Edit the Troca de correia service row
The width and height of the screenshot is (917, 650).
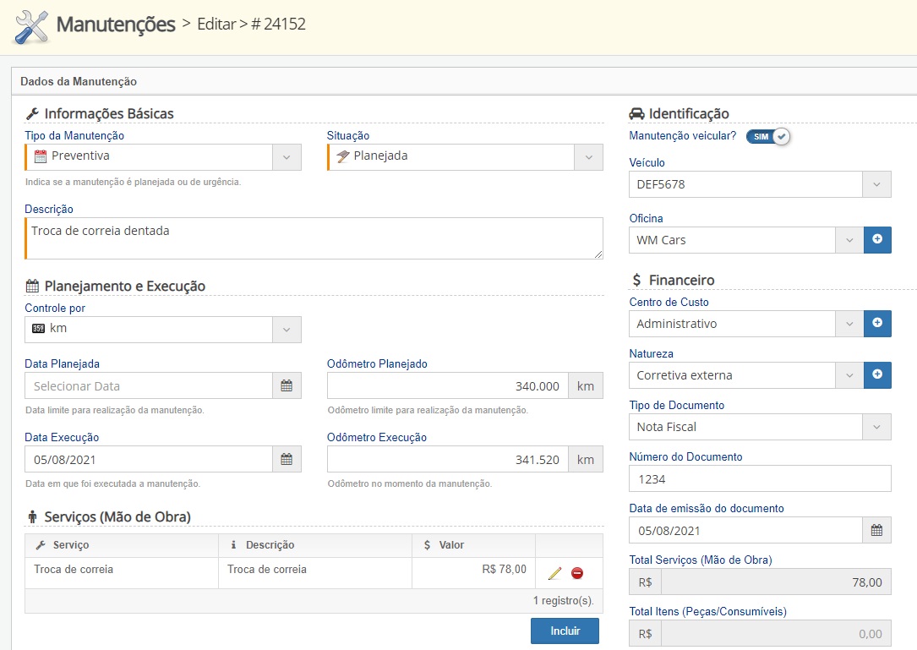554,573
